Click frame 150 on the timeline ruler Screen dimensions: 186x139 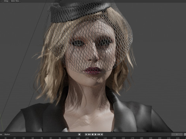coord(114,138)
